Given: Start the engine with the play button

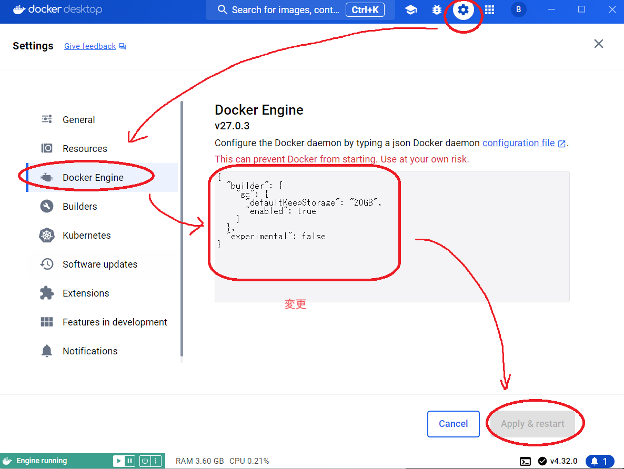Looking at the screenshot, I should pos(119,461).
